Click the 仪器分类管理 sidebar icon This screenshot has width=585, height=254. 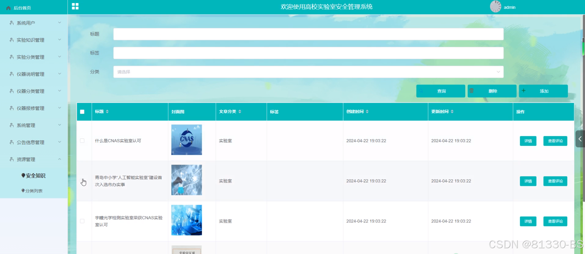(12, 91)
